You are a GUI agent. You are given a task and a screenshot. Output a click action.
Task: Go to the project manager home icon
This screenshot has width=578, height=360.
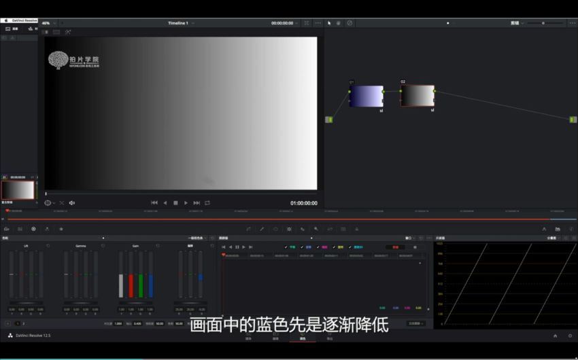(x=555, y=336)
